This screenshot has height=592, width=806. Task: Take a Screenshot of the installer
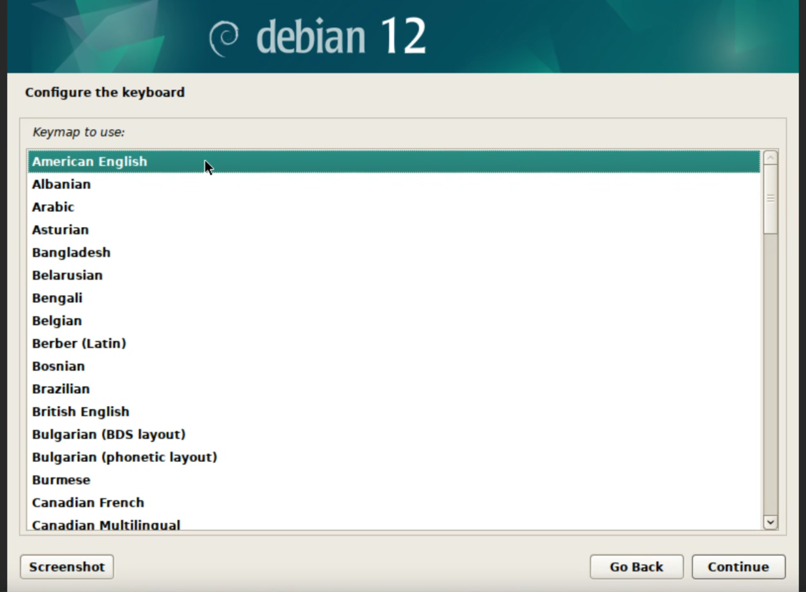[x=67, y=567]
